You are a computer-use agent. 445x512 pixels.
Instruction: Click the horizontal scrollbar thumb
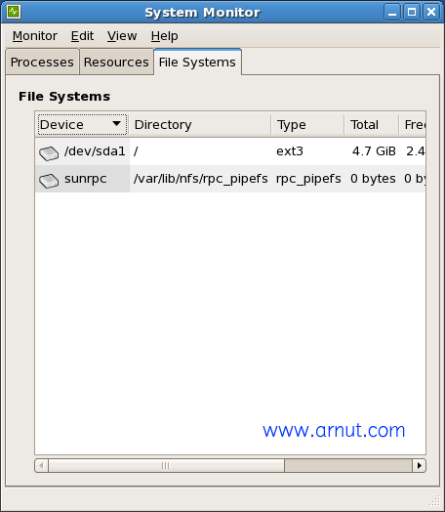(166, 465)
